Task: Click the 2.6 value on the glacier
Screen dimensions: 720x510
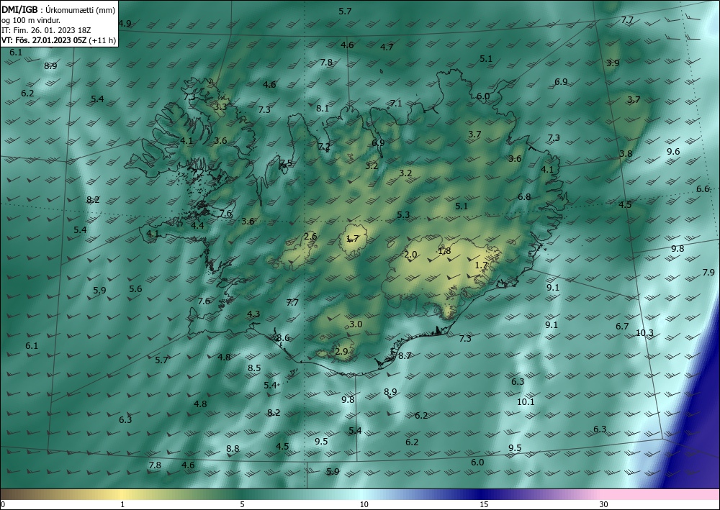Action: click(310, 236)
